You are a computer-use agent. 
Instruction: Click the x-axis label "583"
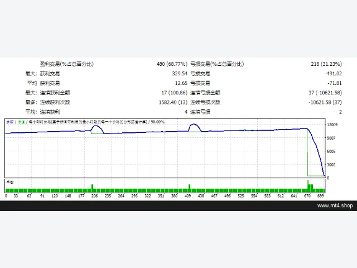268,196
